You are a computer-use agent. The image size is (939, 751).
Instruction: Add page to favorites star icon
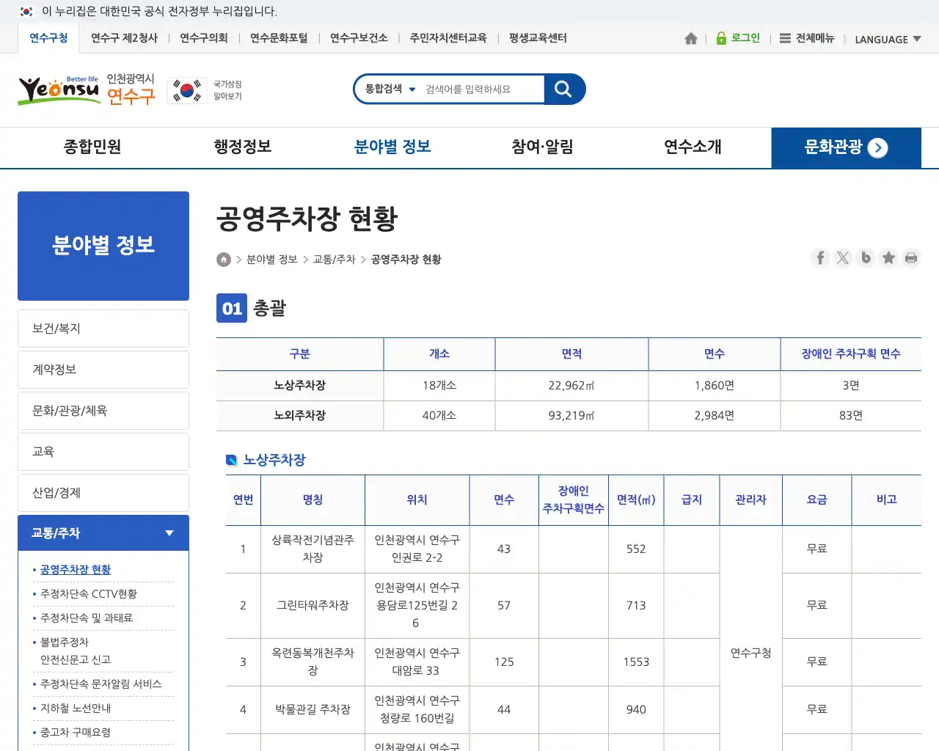[888, 257]
